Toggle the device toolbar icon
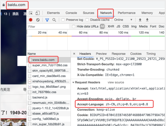The height and width of the screenshot is (126, 166). [37, 13]
